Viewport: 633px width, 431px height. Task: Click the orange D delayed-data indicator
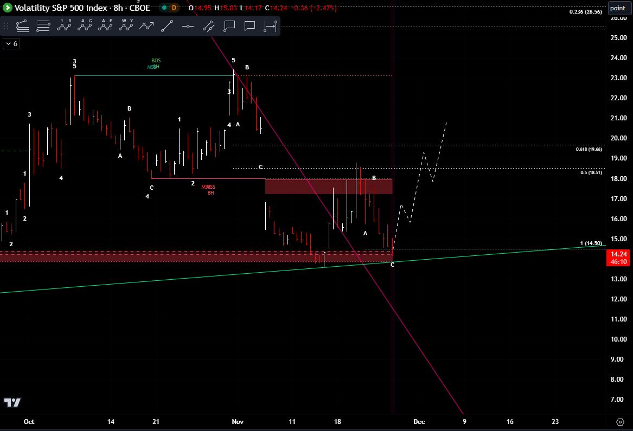(x=174, y=8)
